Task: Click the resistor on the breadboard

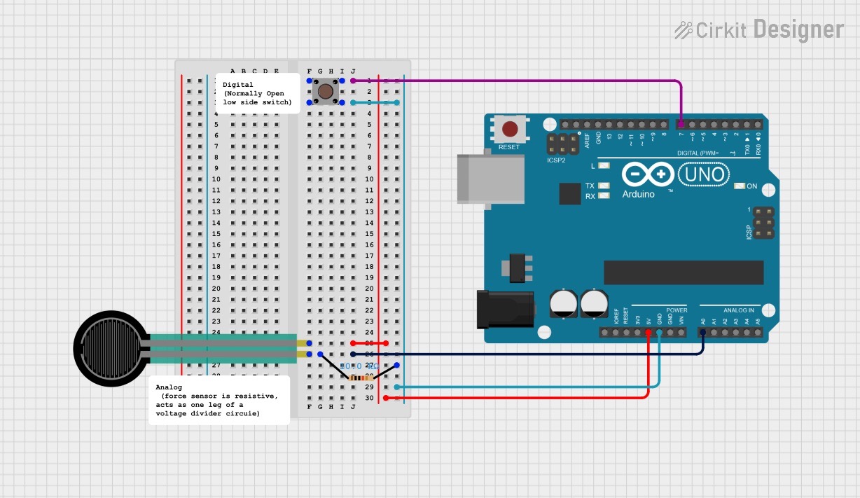Action: tap(359, 377)
